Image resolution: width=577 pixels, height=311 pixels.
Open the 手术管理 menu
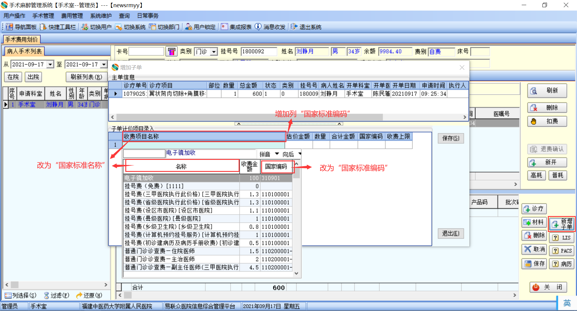[x=43, y=16]
